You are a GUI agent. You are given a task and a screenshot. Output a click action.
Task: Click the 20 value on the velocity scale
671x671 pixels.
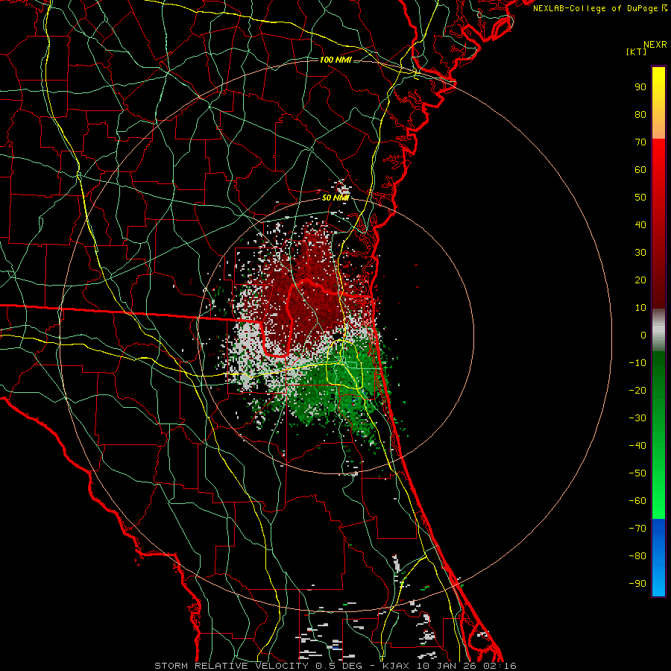pos(640,280)
